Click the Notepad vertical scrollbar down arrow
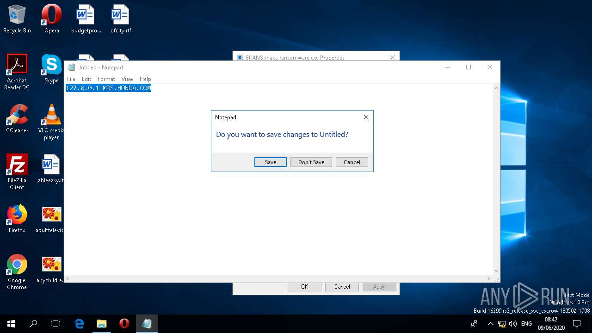 click(x=497, y=271)
